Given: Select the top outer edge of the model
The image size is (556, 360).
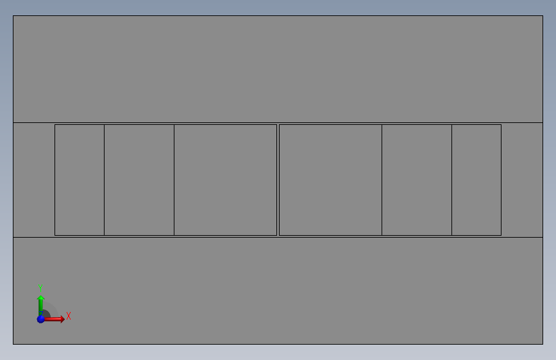Looking at the screenshot, I should pos(278,15).
